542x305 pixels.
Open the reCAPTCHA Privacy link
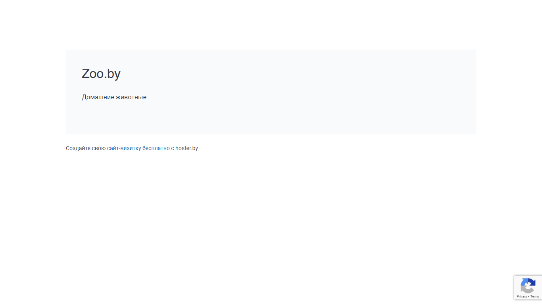[522, 297]
